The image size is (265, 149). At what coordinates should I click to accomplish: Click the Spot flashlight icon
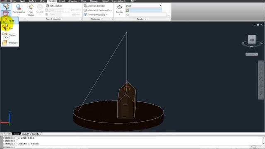(5, 28)
